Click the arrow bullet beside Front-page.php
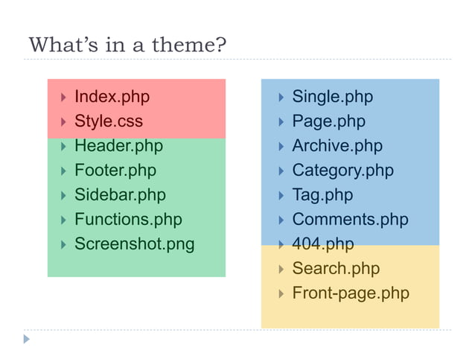Screen dimensions: 475x356 click(281, 293)
